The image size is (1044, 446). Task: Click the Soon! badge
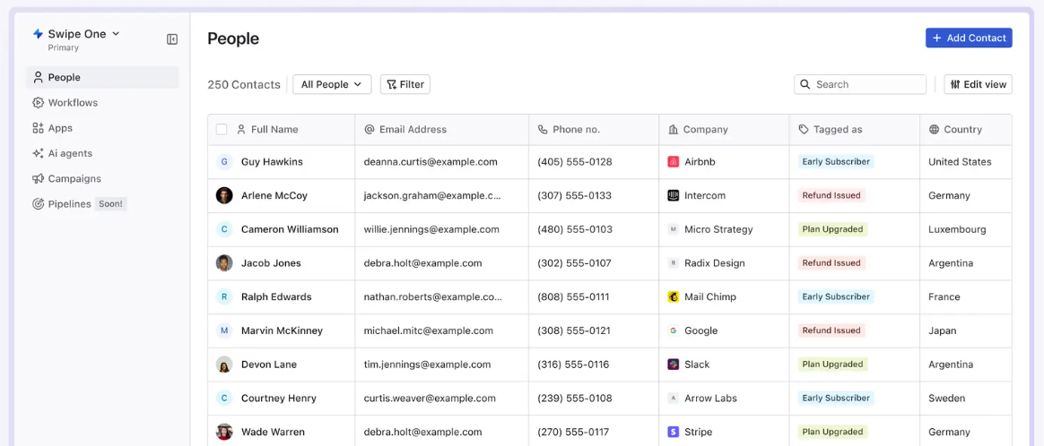(110, 204)
